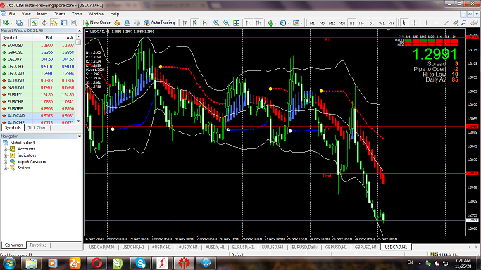Select the M1 timeframe
This screenshot has height=270, width=481.
coord(312,23)
